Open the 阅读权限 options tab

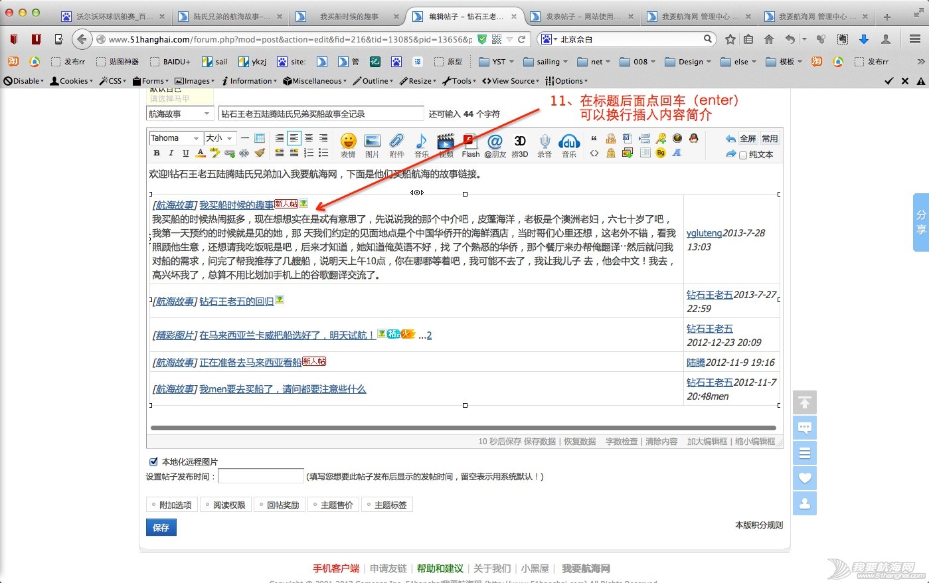[x=226, y=505]
